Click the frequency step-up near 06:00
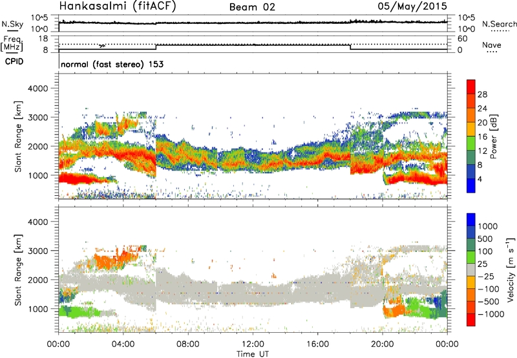 pyautogui.click(x=156, y=47)
